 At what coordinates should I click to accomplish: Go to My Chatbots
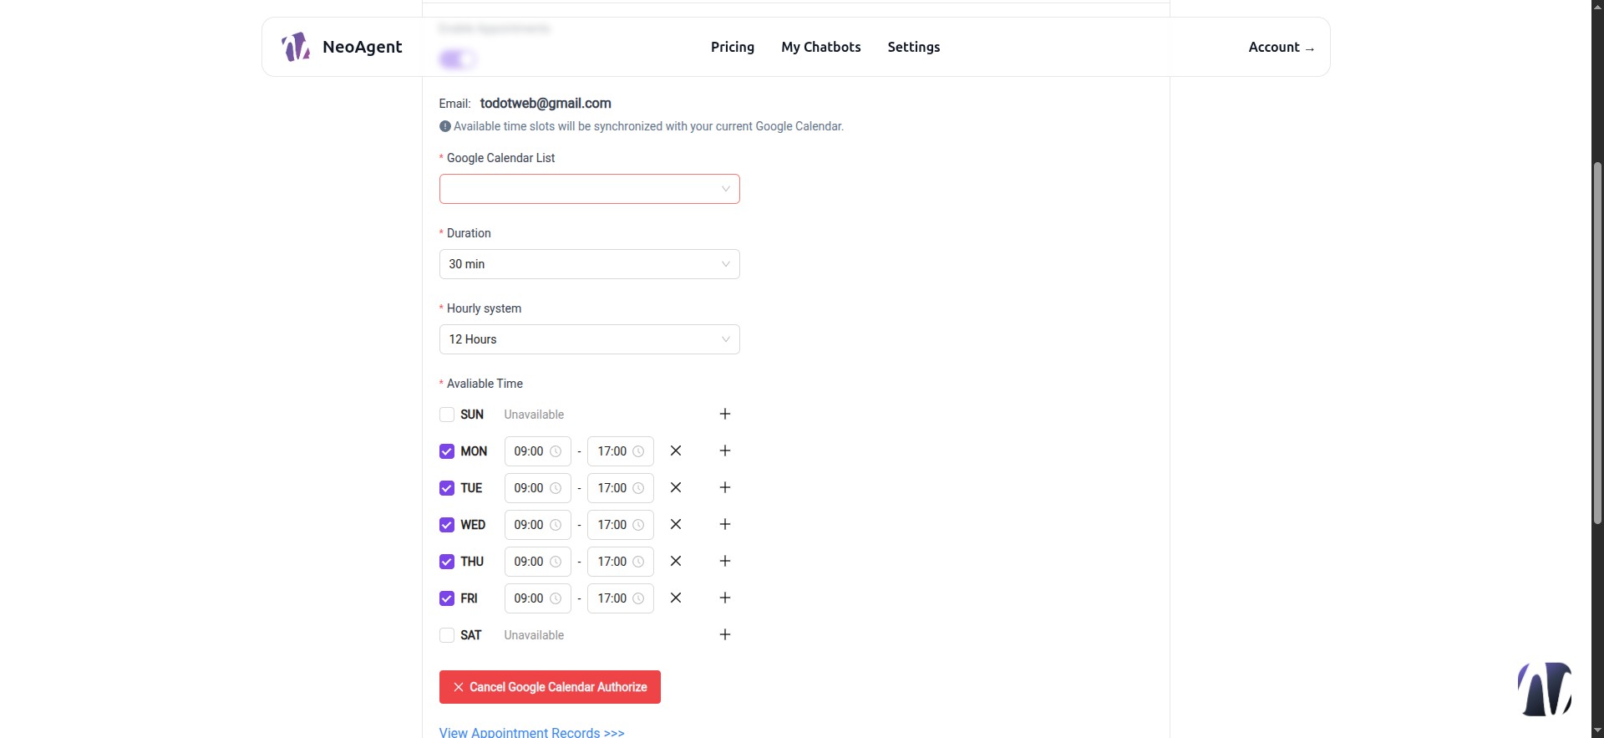click(821, 47)
